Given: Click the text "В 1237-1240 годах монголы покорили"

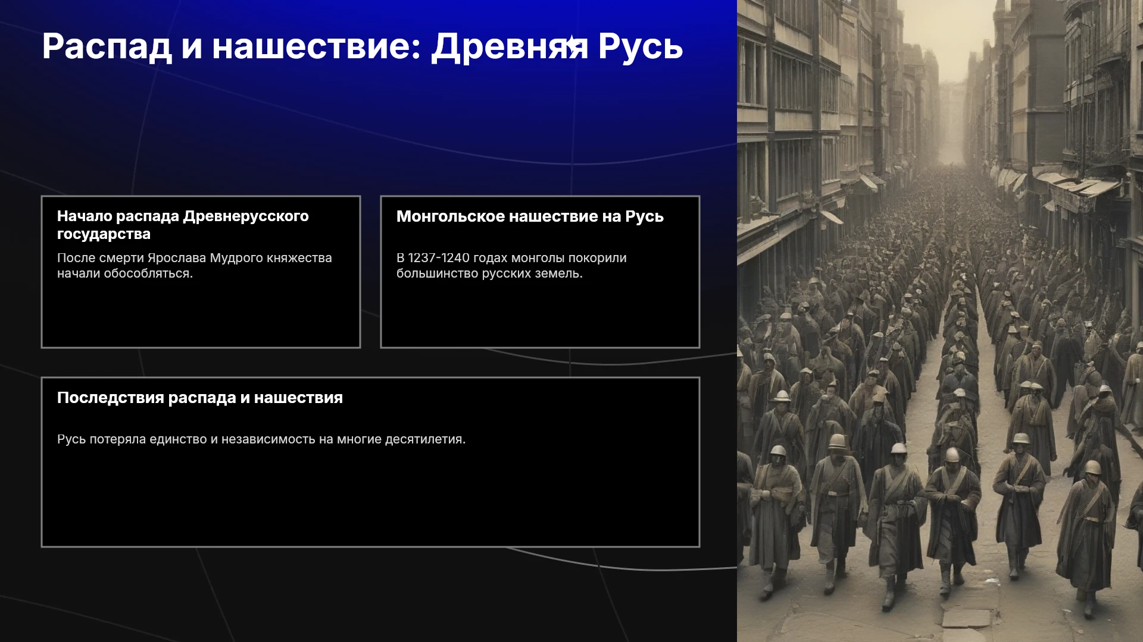Looking at the screenshot, I should (x=511, y=258).
